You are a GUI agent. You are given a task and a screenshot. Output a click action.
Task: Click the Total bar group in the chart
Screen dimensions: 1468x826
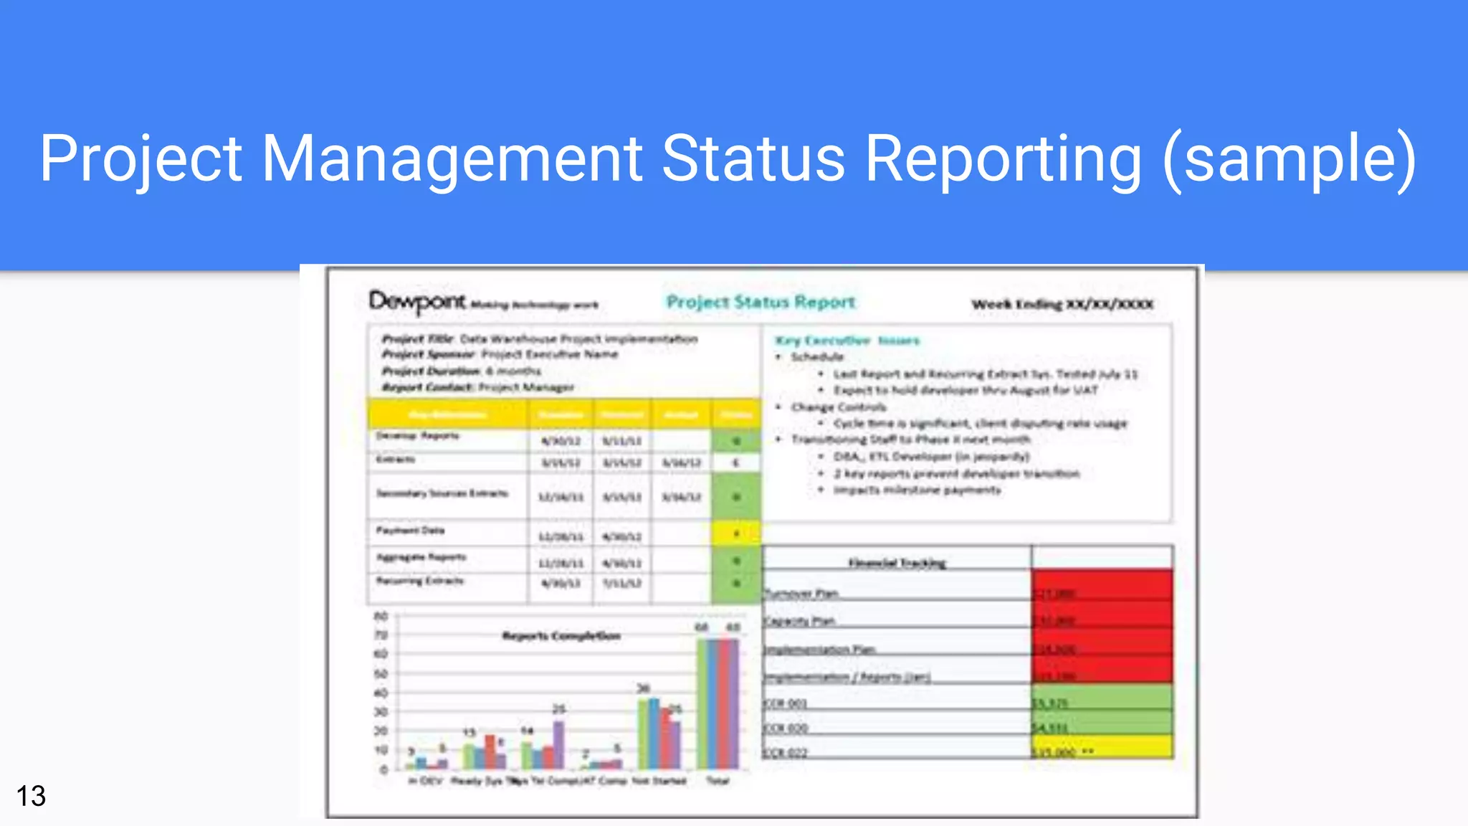coord(718,703)
